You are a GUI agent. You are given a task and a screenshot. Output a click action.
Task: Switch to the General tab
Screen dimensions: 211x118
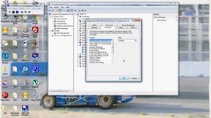pos(94,28)
